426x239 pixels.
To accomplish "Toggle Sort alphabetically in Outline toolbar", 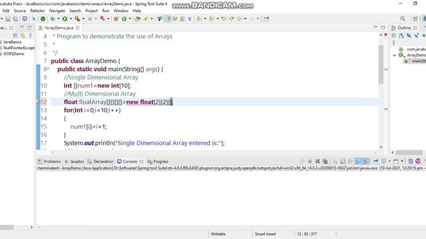I will point(401,35).
